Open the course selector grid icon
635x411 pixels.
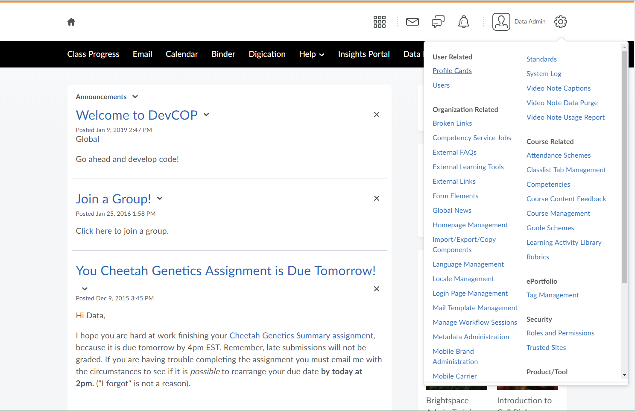tap(379, 22)
